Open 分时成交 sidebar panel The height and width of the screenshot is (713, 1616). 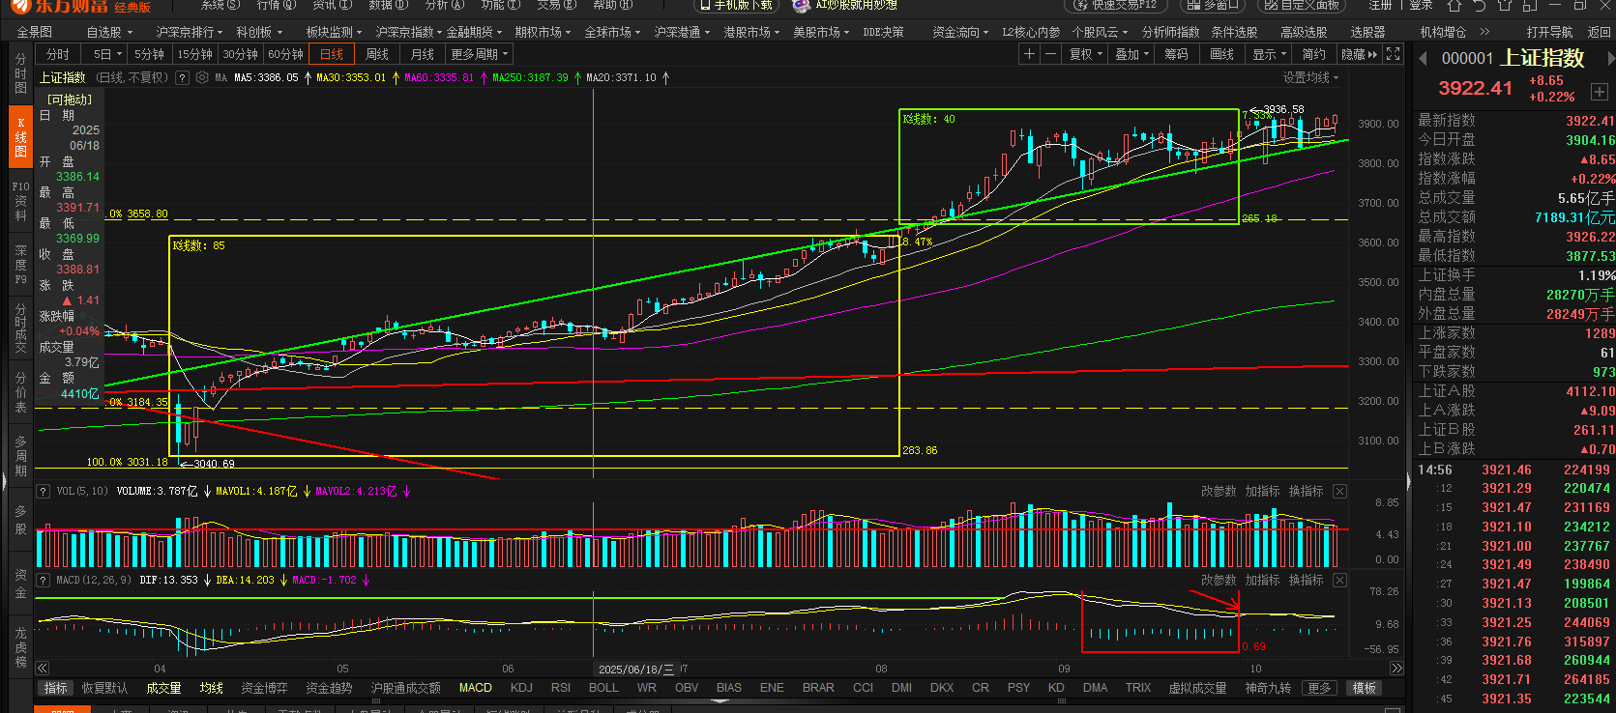tap(20, 328)
